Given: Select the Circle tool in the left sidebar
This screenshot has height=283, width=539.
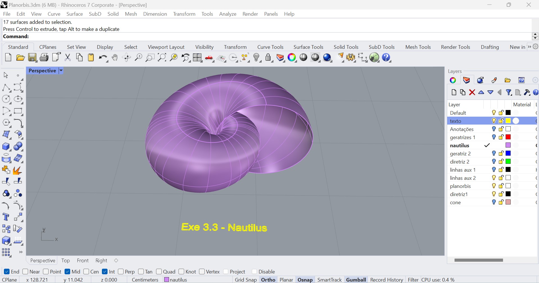Looking at the screenshot, I should point(6,99).
